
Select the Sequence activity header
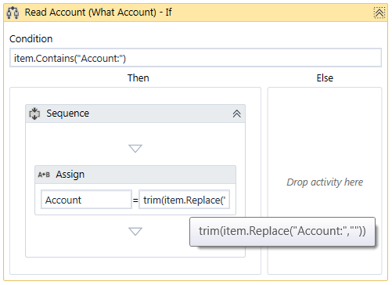(x=135, y=114)
